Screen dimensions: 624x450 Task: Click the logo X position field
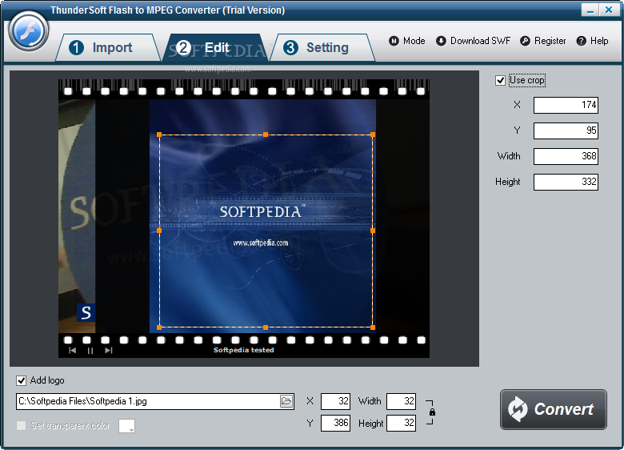coord(335,401)
